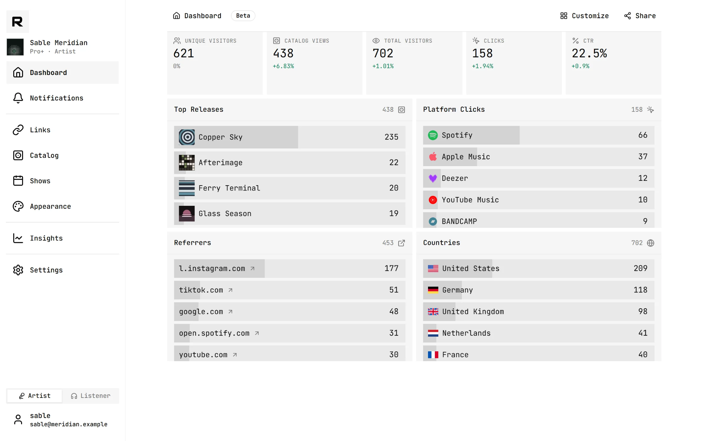
Task: Open the Catalog section
Action: (62, 155)
